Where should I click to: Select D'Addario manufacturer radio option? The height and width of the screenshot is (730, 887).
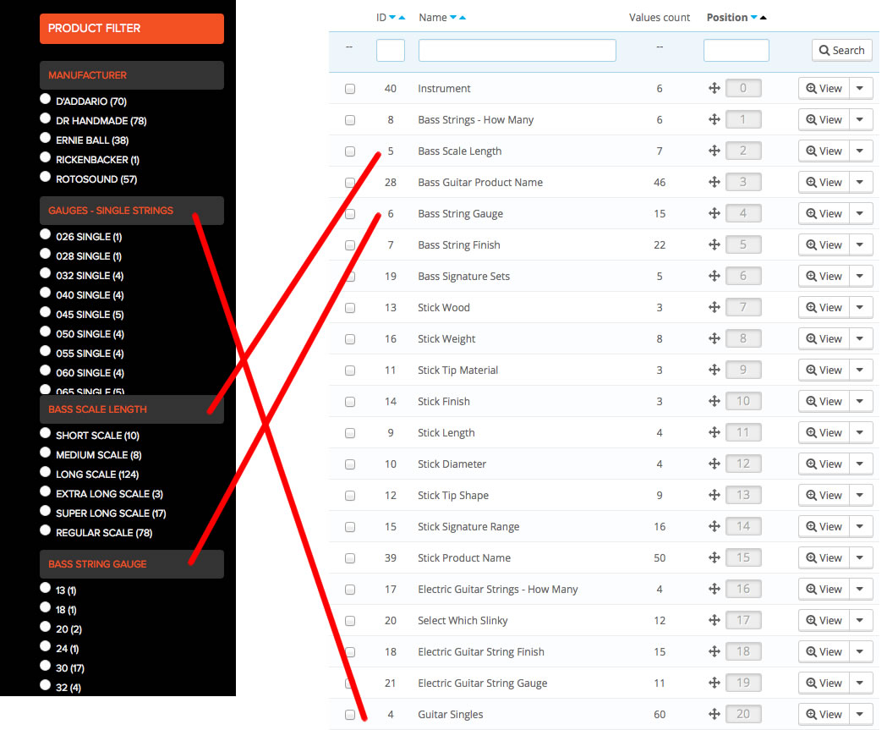point(46,99)
